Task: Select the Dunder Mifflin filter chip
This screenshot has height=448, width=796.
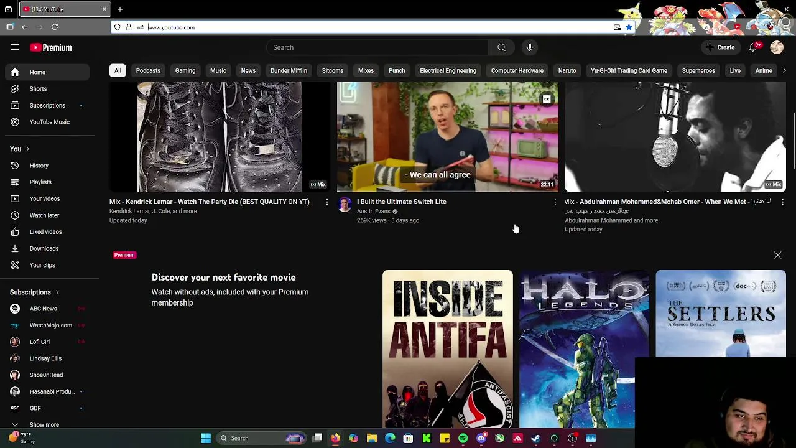Action: (289, 70)
